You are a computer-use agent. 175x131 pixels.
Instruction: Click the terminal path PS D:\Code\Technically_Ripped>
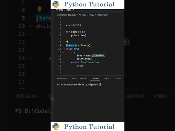pos(77,85)
